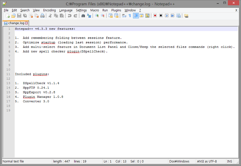
Task: Click the line 'Converter 3.0'
Action: pyautogui.click(x=36, y=102)
